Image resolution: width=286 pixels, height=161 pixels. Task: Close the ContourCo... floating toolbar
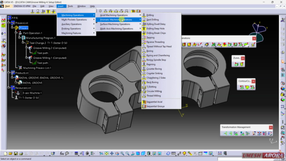point(253,81)
